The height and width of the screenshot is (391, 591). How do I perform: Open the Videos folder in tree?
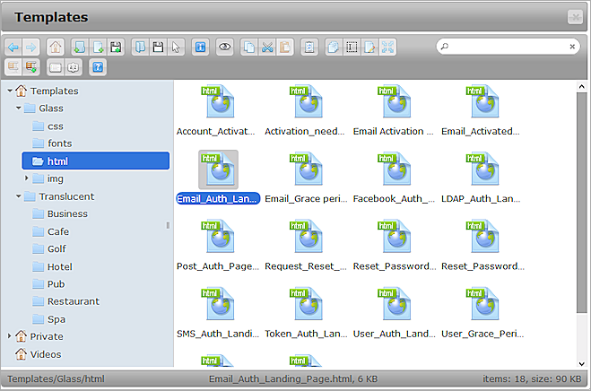[x=46, y=354]
